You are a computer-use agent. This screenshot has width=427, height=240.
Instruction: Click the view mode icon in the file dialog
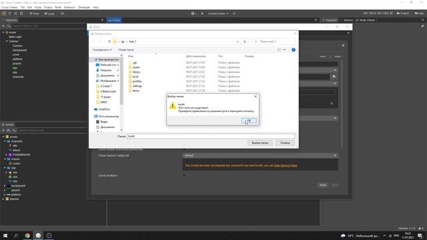[280, 50]
